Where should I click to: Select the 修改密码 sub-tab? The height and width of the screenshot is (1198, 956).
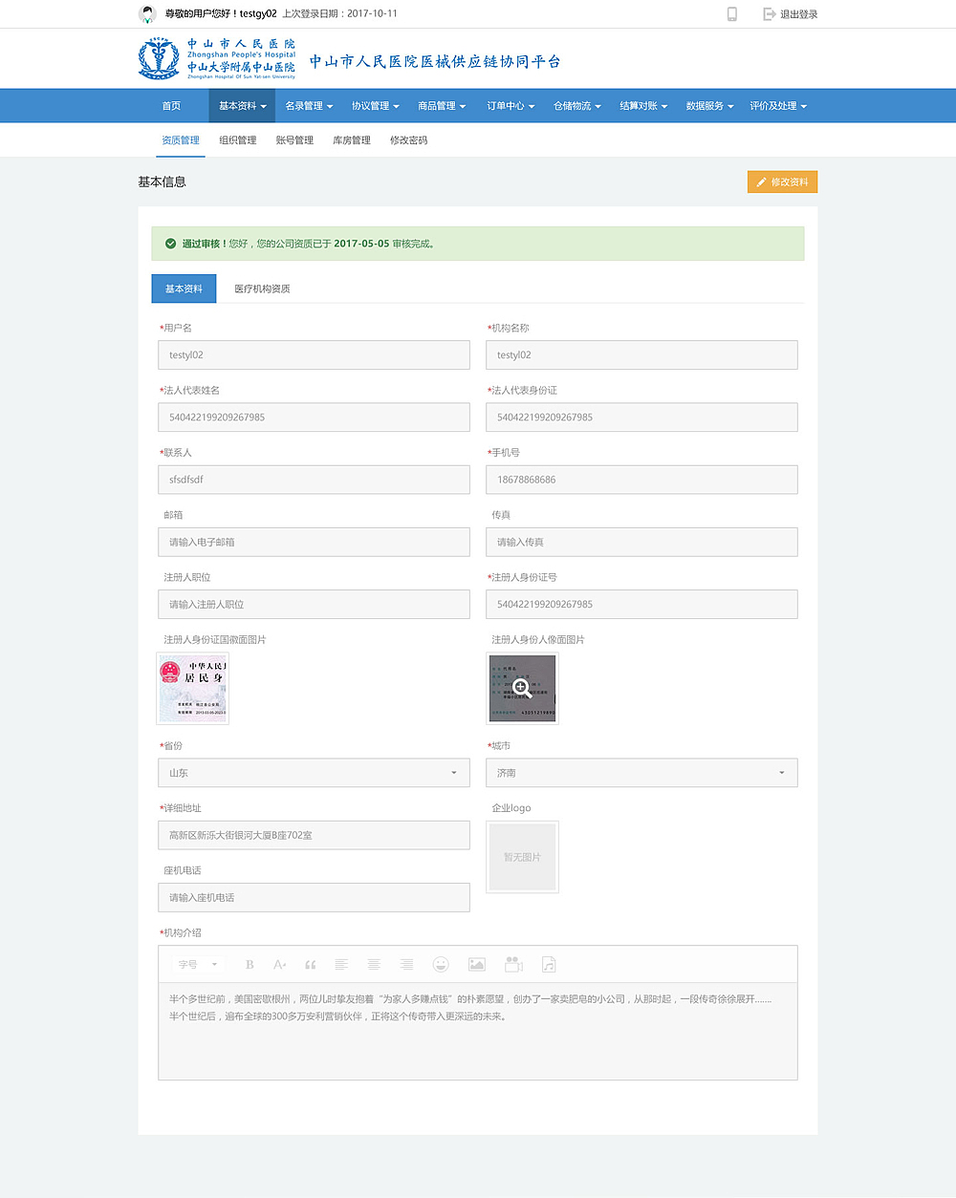[408, 140]
